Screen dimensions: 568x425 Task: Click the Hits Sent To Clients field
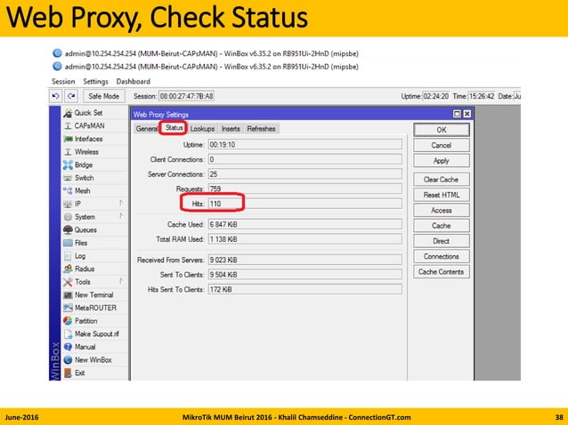coord(305,290)
